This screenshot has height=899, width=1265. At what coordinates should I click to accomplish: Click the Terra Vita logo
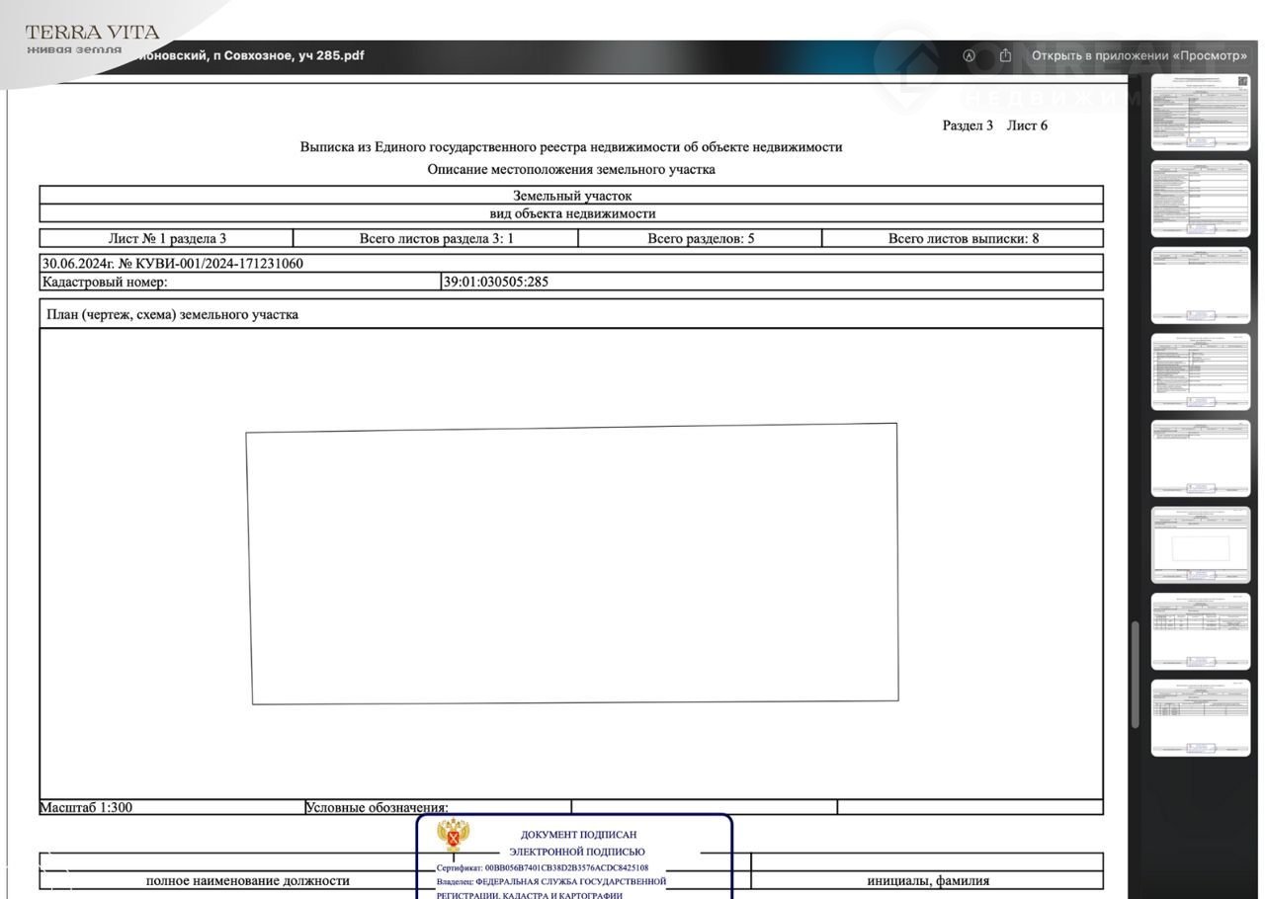point(91,39)
